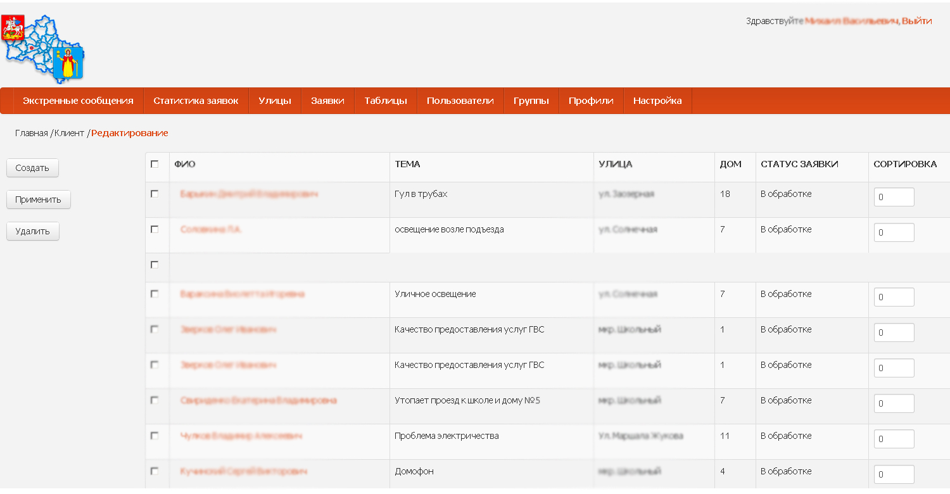Select the Заявки menu item
This screenshot has width=950, height=494.
[327, 101]
